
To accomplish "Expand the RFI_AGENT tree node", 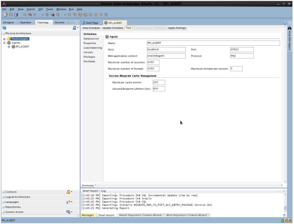I will click(x=9, y=47).
